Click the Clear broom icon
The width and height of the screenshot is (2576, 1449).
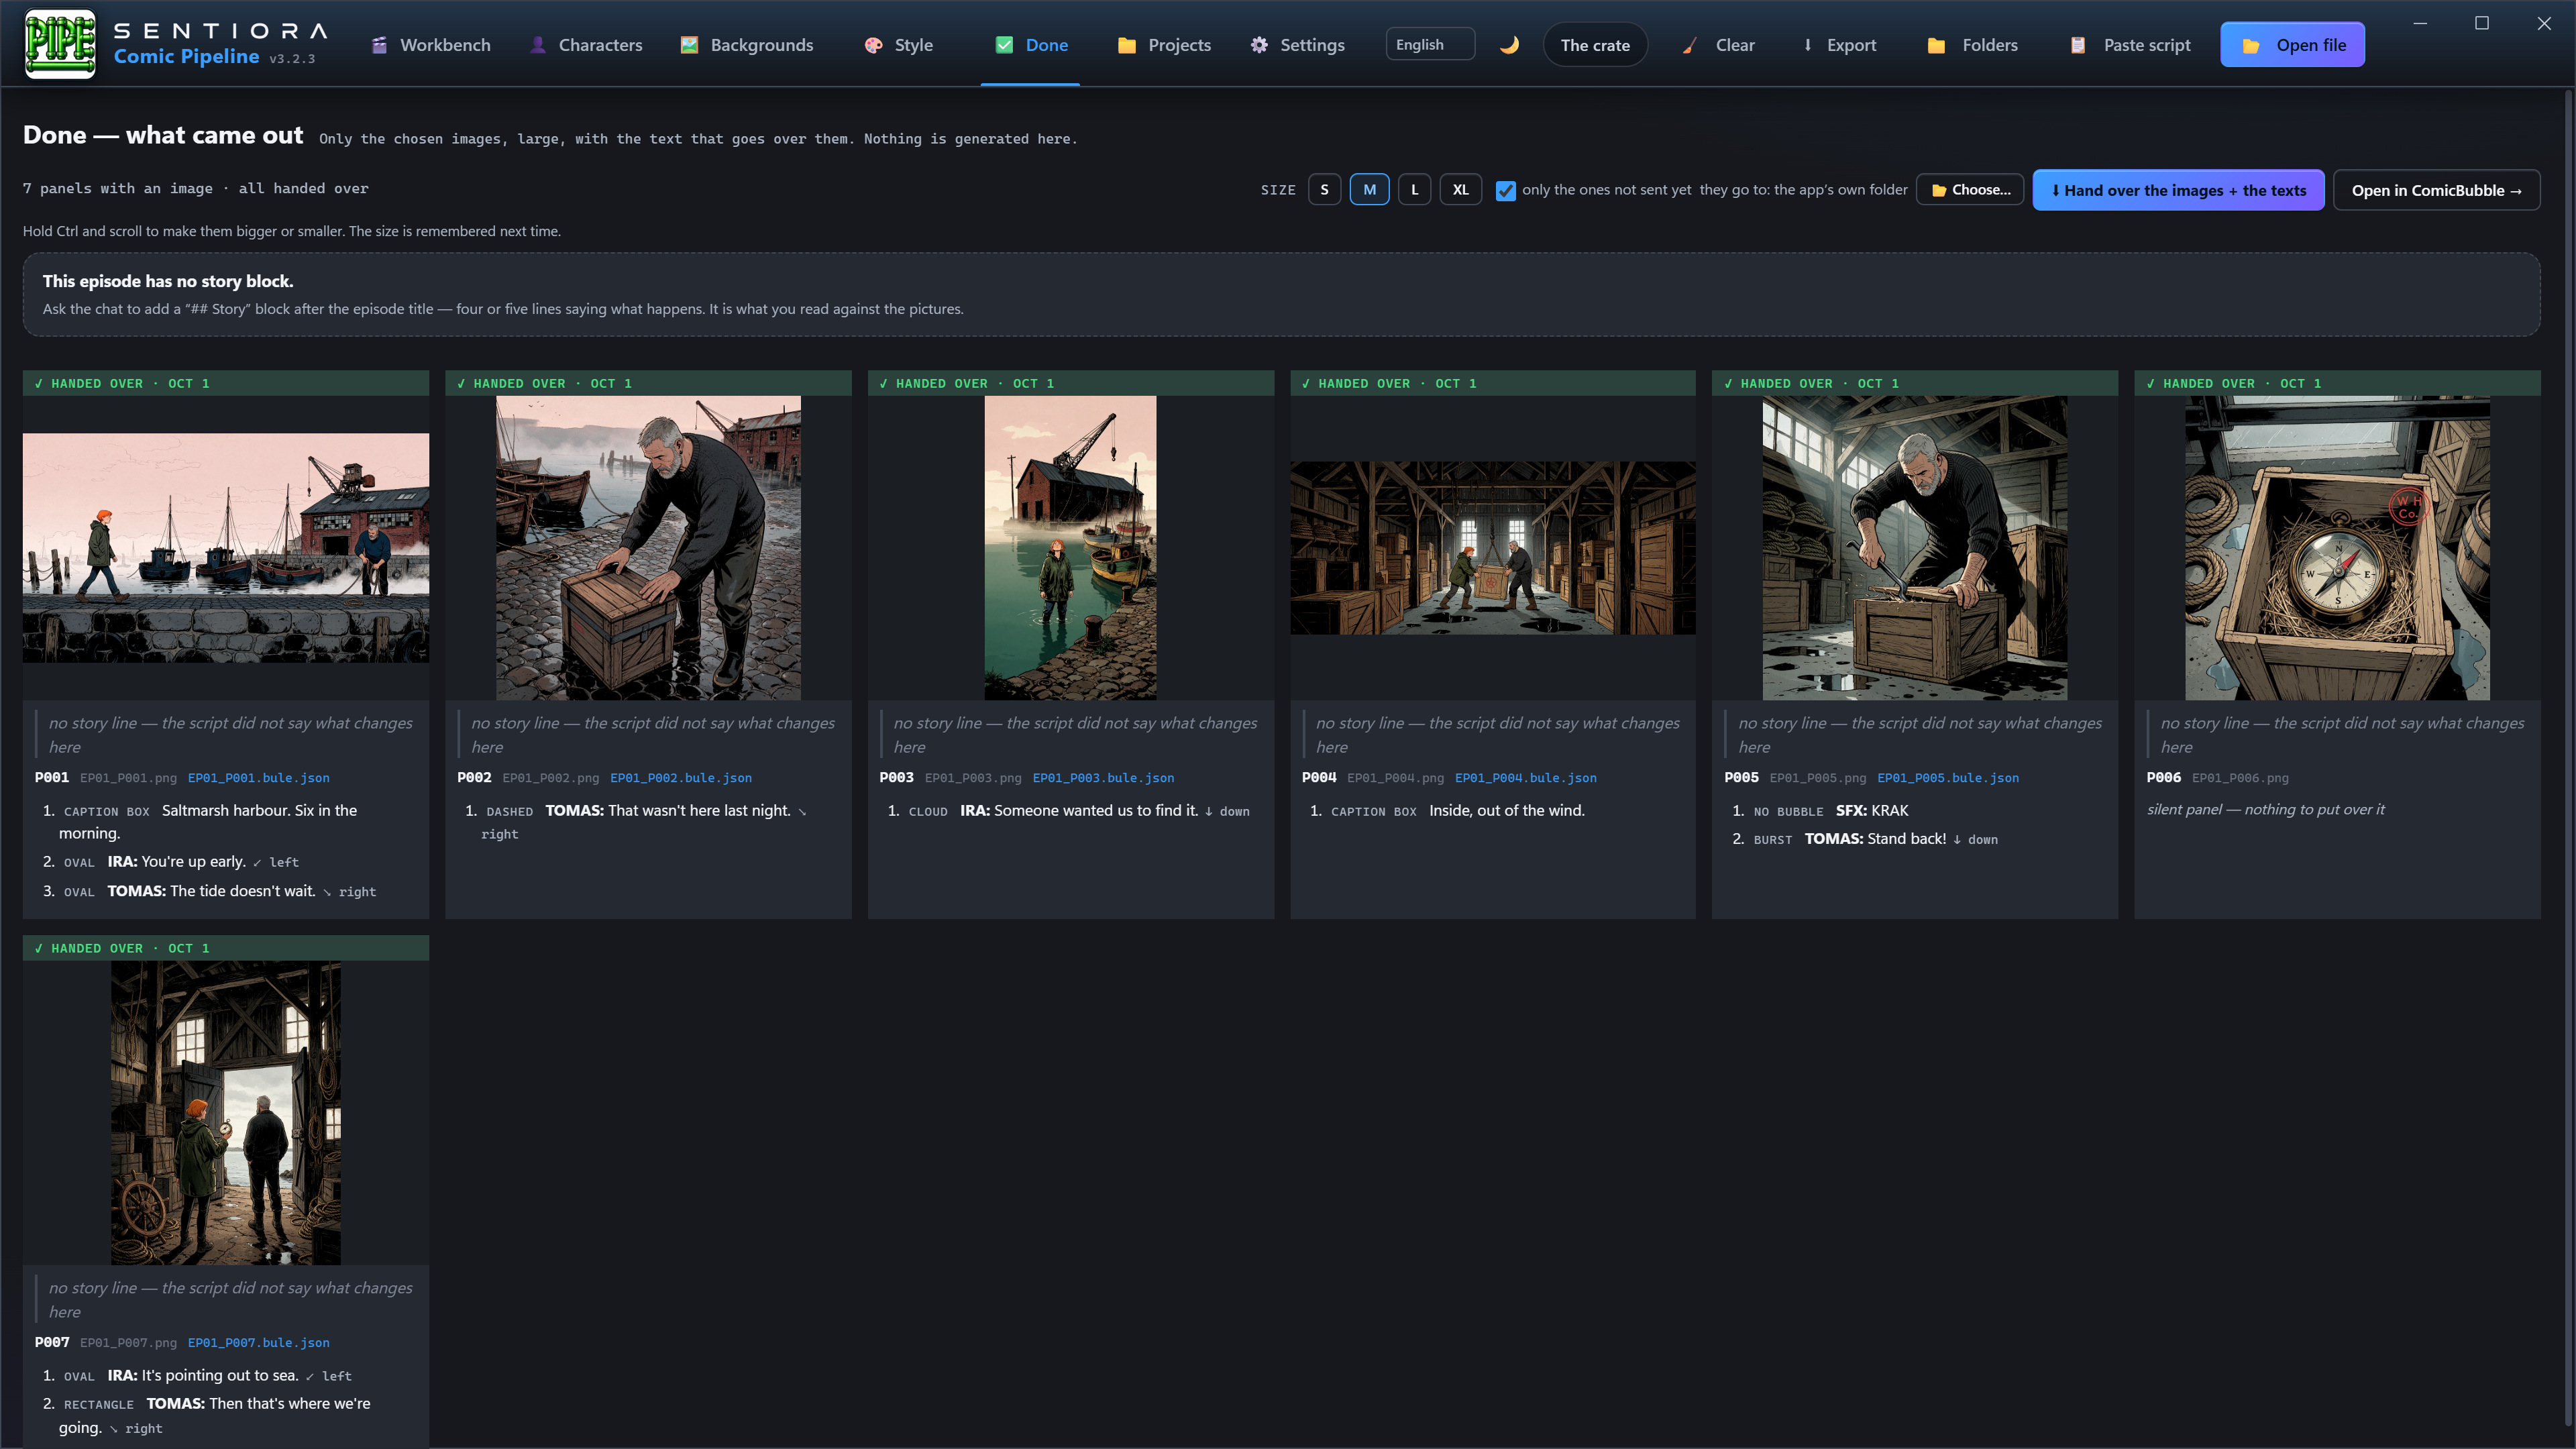click(x=1689, y=45)
